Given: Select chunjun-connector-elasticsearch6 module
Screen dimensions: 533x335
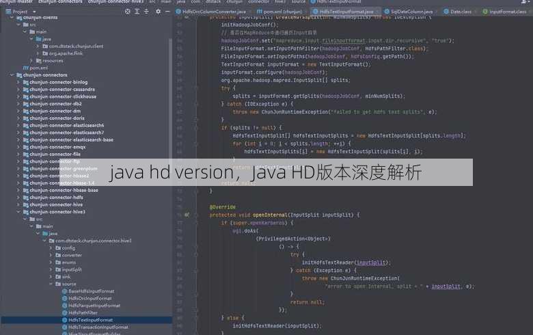Looking at the screenshot, I should click(67, 126).
